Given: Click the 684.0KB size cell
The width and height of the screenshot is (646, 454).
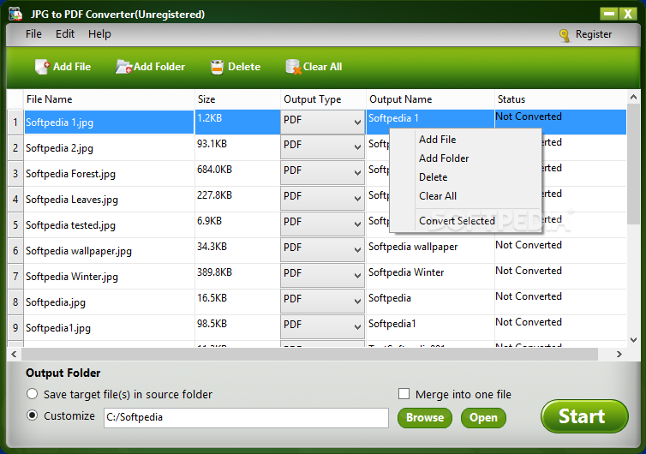Looking at the screenshot, I should 237,173.
